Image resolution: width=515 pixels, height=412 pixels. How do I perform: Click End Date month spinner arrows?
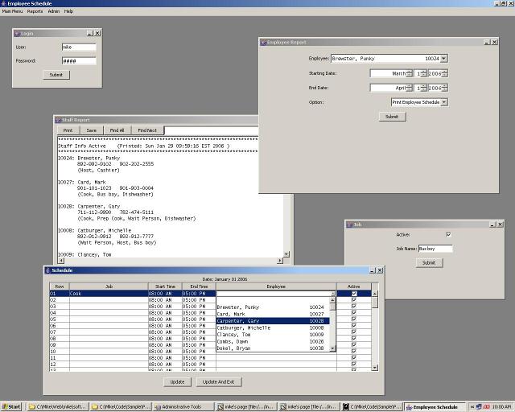(x=410, y=88)
